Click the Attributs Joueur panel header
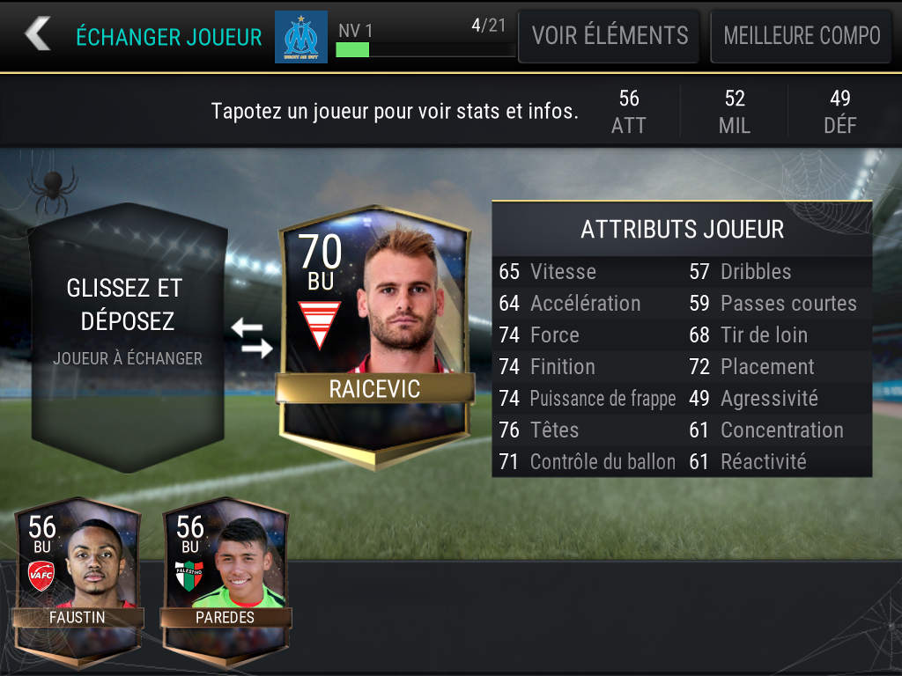 (683, 230)
